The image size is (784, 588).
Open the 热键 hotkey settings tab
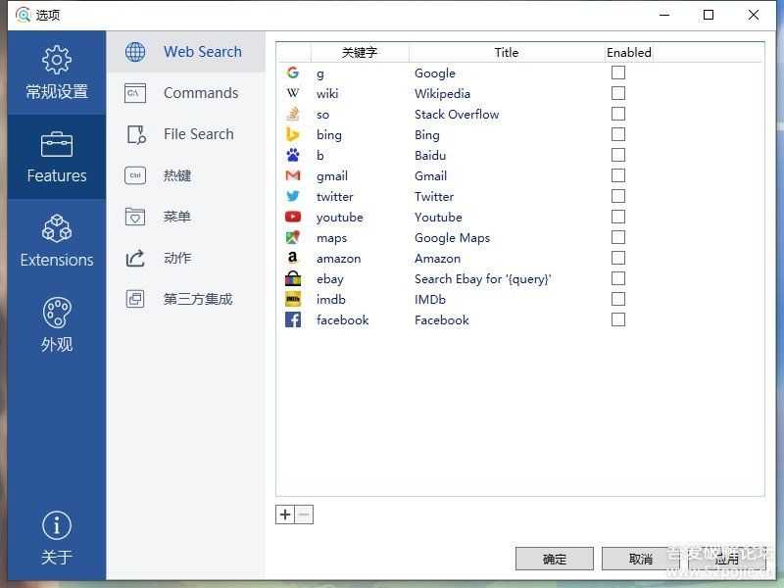(x=177, y=175)
